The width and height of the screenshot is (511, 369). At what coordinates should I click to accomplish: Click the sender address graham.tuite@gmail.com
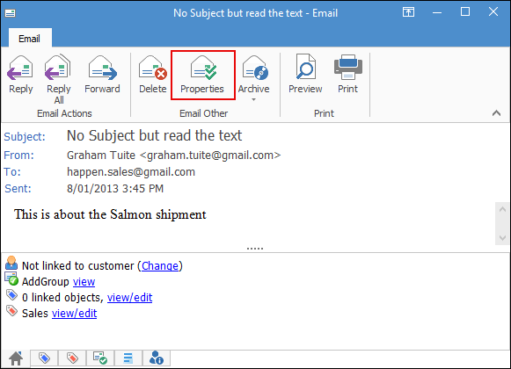pyautogui.click(x=210, y=155)
